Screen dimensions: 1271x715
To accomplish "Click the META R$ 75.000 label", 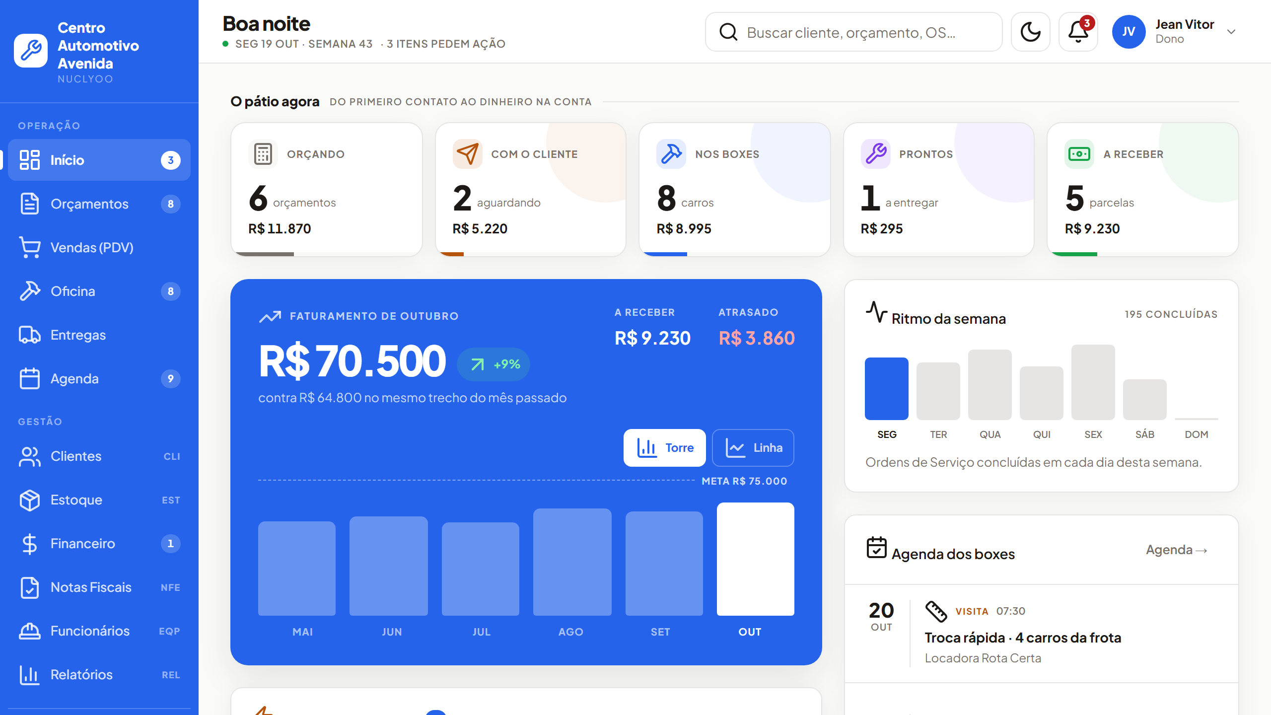I will pyautogui.click(x=744, y=481).
